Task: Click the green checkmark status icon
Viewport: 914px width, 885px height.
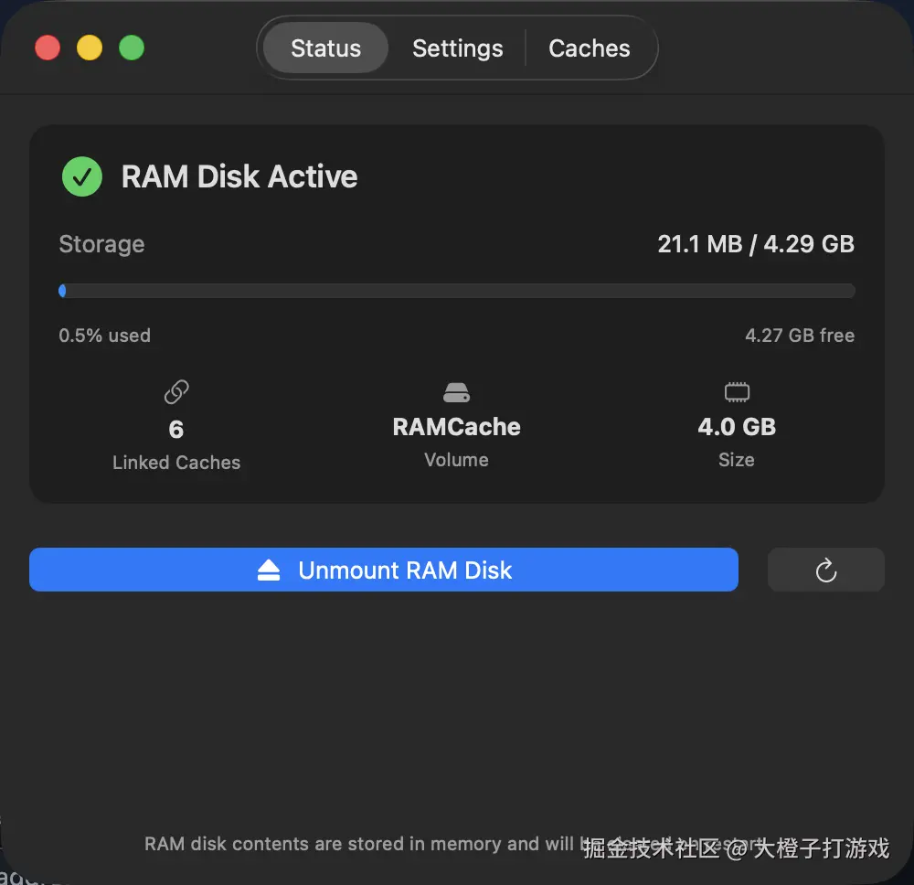Action: coord(82,176)
